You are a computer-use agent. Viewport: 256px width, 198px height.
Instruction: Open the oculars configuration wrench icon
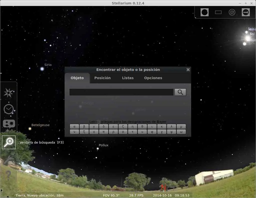[246, 12]
